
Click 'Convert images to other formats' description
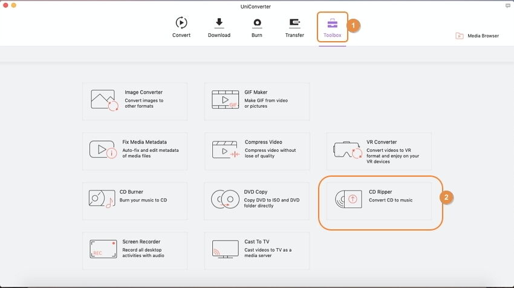click(144, 103)
